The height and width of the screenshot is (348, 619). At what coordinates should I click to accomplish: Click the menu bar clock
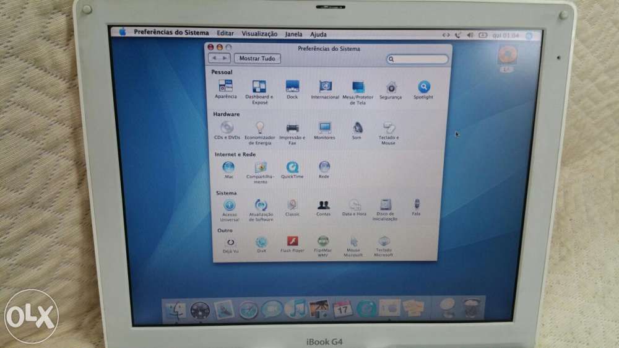point(506,35)
